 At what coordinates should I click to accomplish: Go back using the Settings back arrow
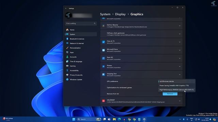(66, 8)
